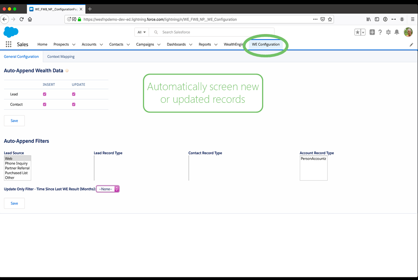Open the search scope All dropdown
The image size is (418, 280).
141,32
